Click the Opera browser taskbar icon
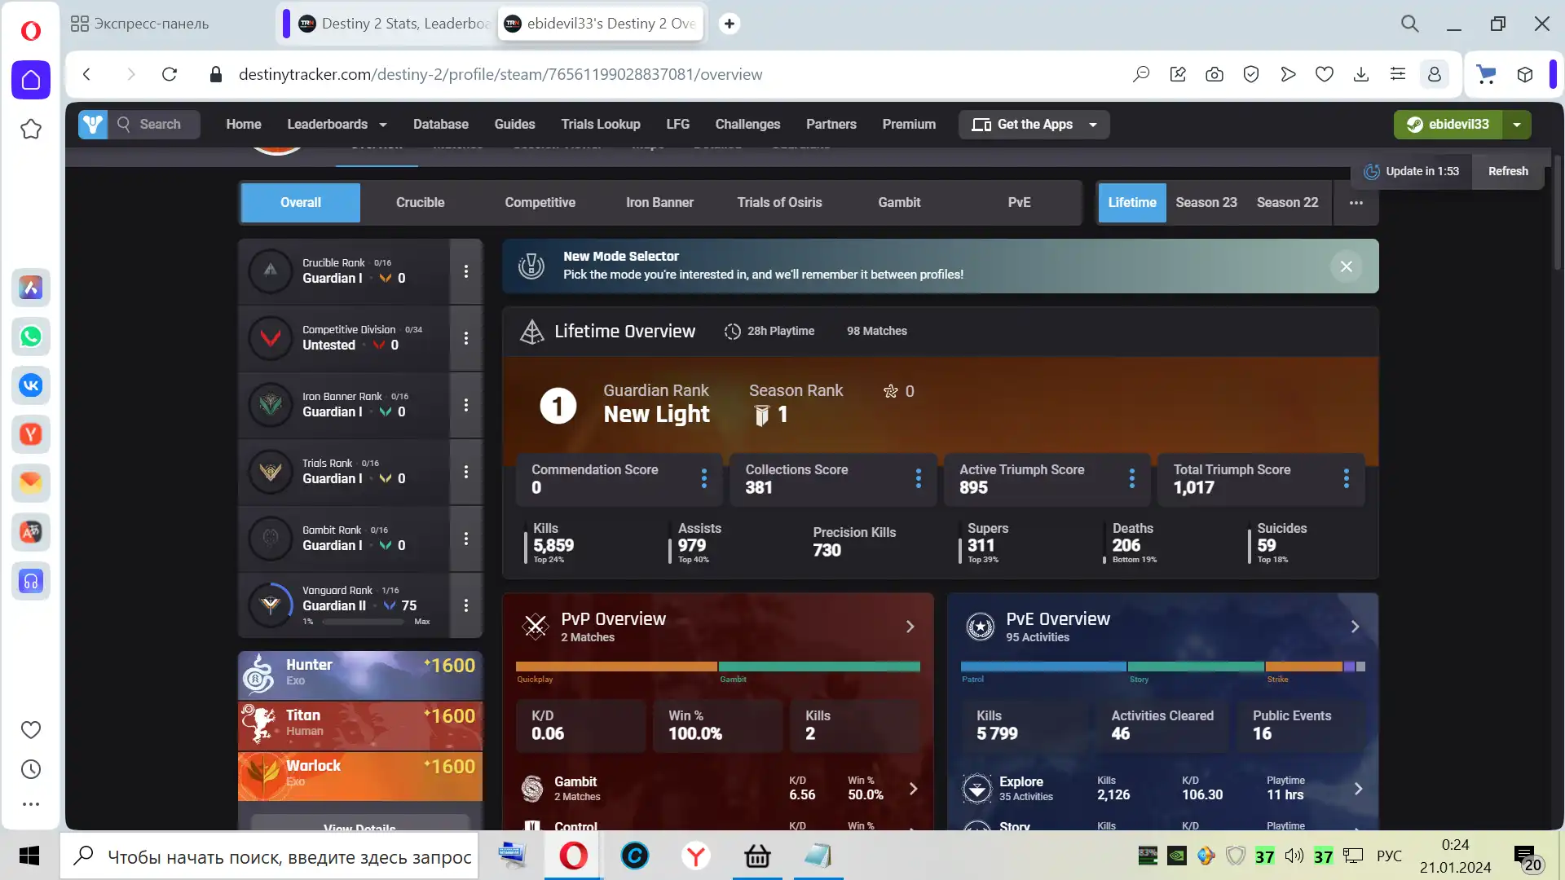 click(573, 856)
